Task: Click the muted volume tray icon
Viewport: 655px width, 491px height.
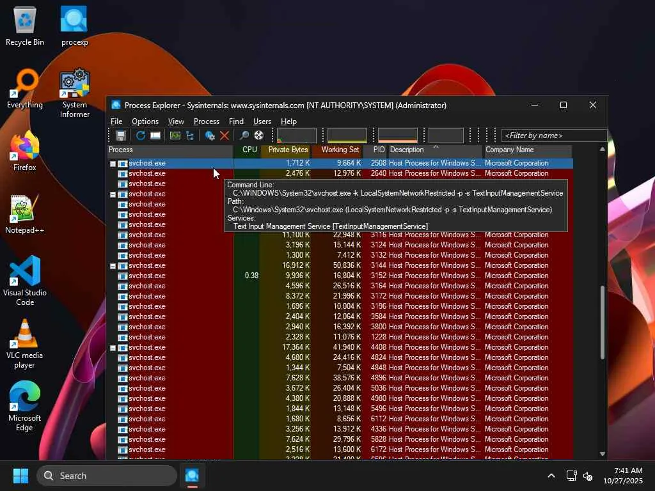Action: click(588, 476)
